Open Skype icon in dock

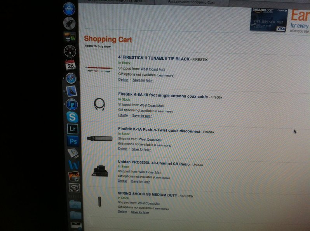coord(72,117)
